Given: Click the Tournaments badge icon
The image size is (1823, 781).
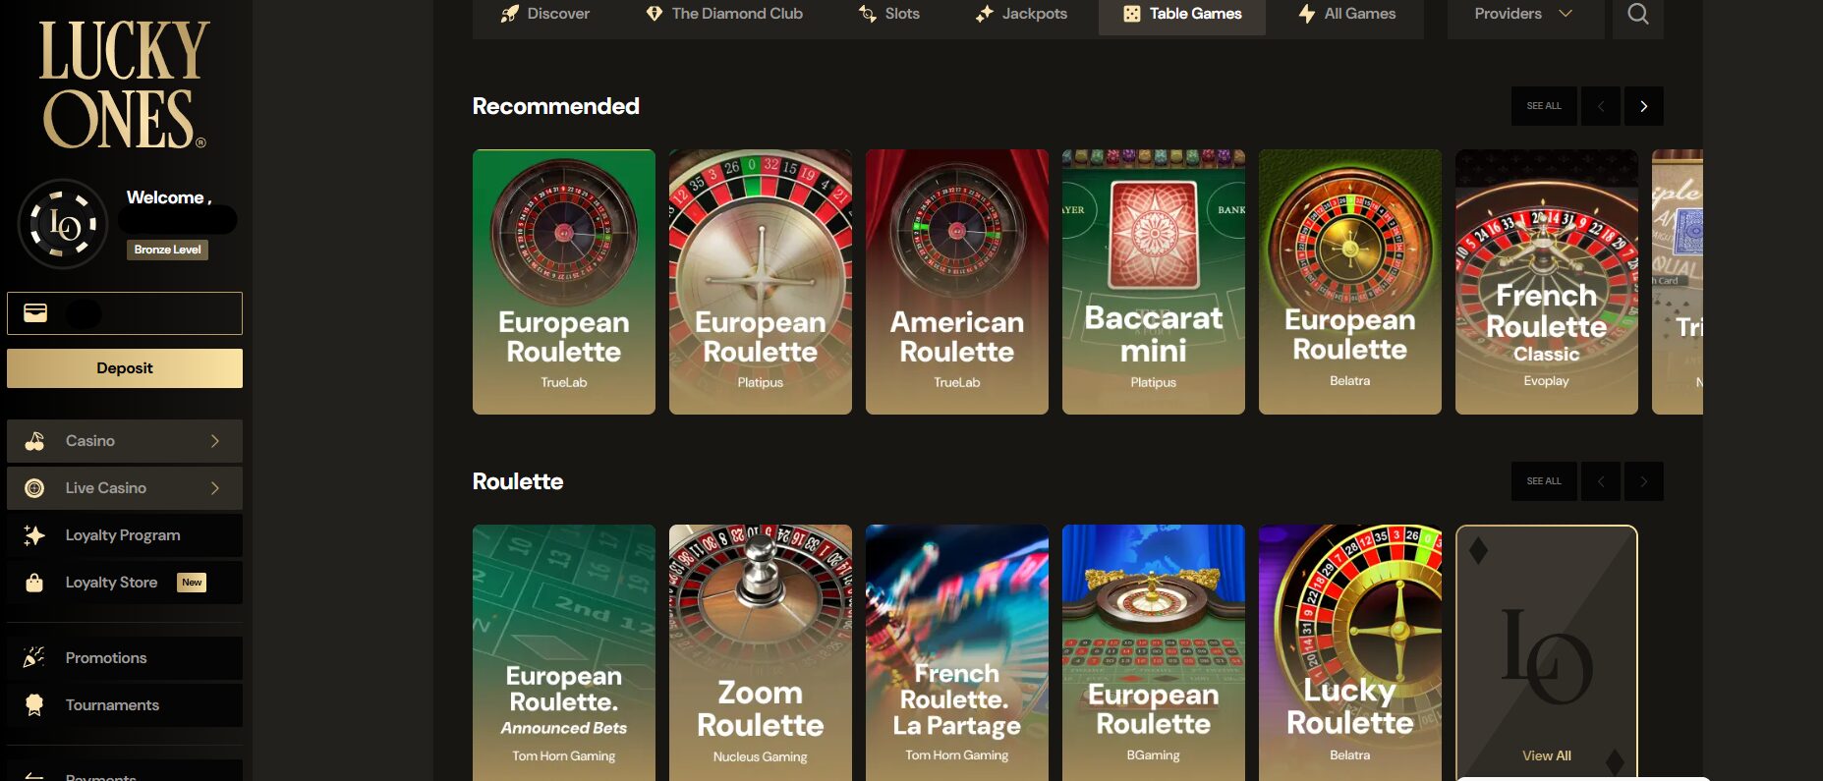Looking at the screenshot, I should click(34, 705).
